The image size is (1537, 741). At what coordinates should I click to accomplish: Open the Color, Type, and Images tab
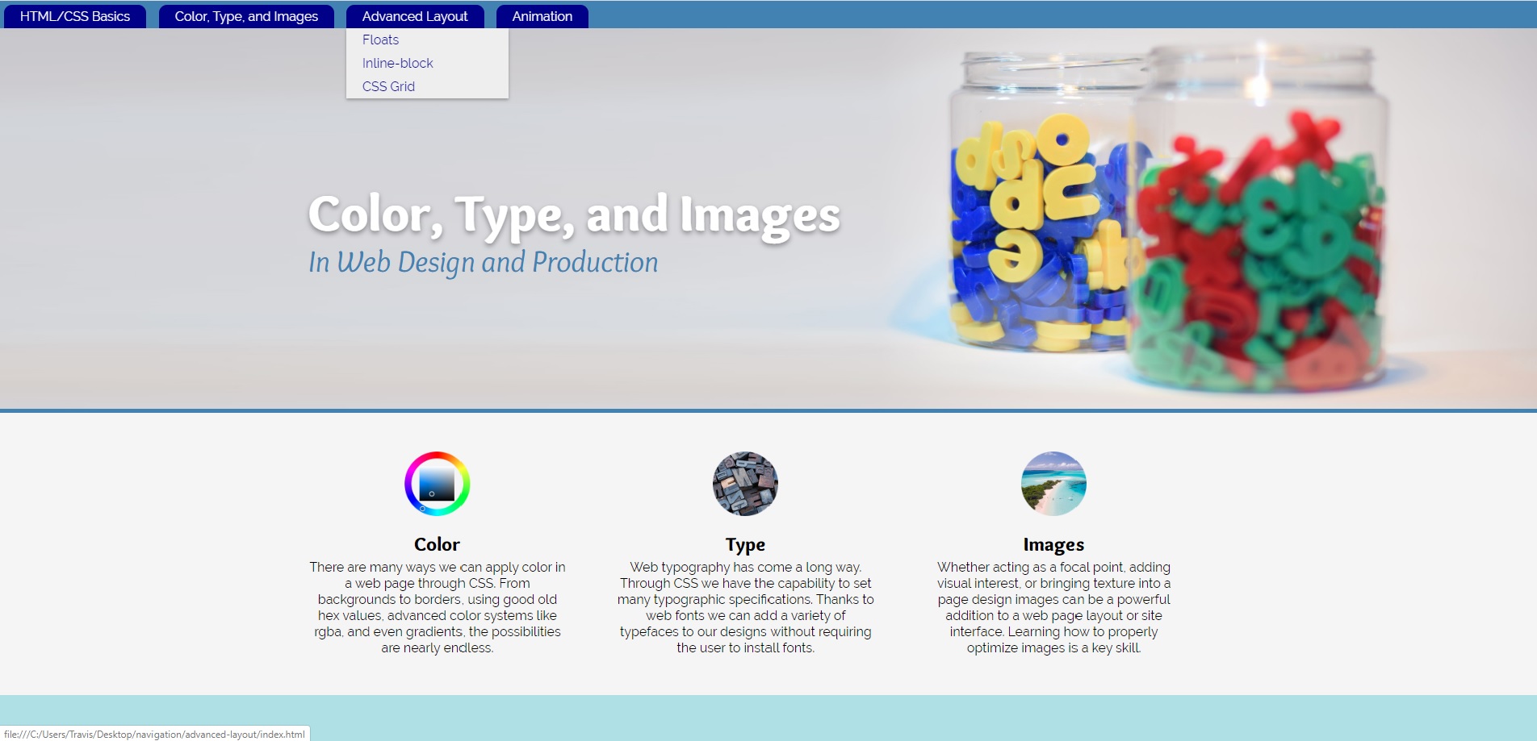tap(246, 16)
